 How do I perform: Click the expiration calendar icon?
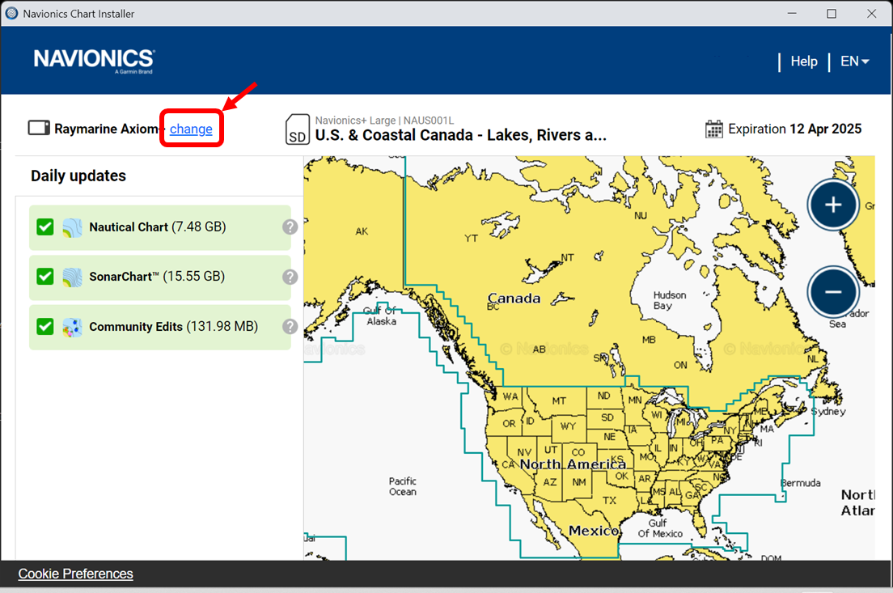click(713, 129)
